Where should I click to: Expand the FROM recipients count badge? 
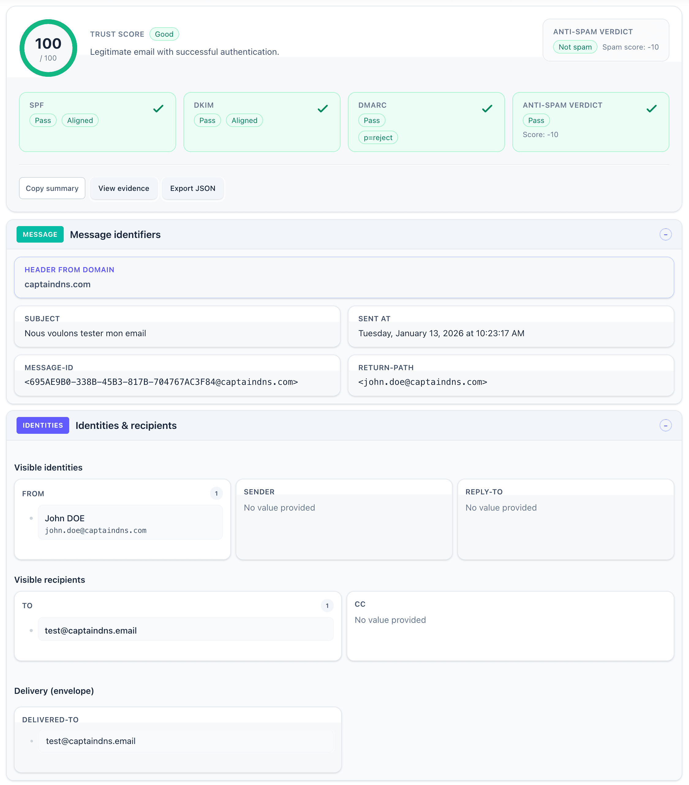216,493
